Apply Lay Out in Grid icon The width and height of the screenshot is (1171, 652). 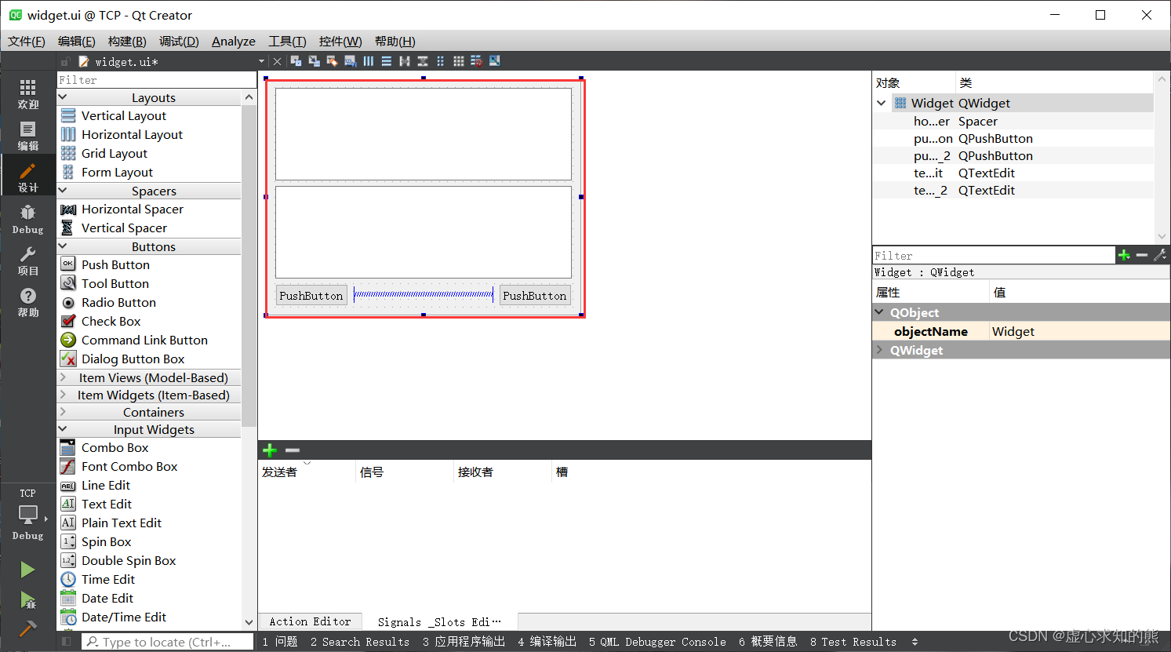pos(458,61)
